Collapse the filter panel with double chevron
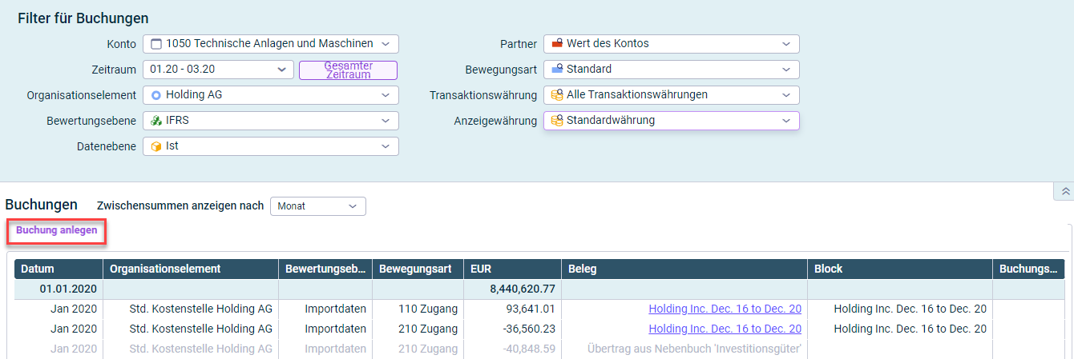The image size is (1074, 359). (1064, 191)
